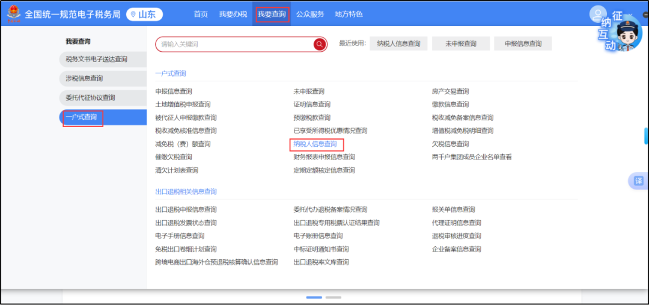
Task: Open 免税出口卷烟计划查询 link
Action: (186, 249)
